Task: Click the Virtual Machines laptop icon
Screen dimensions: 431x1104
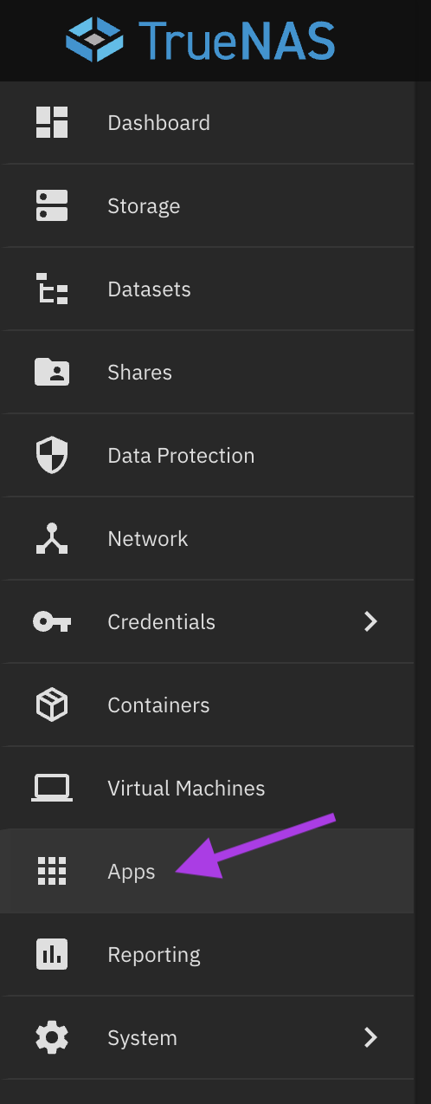Action: tap(52, 788)
